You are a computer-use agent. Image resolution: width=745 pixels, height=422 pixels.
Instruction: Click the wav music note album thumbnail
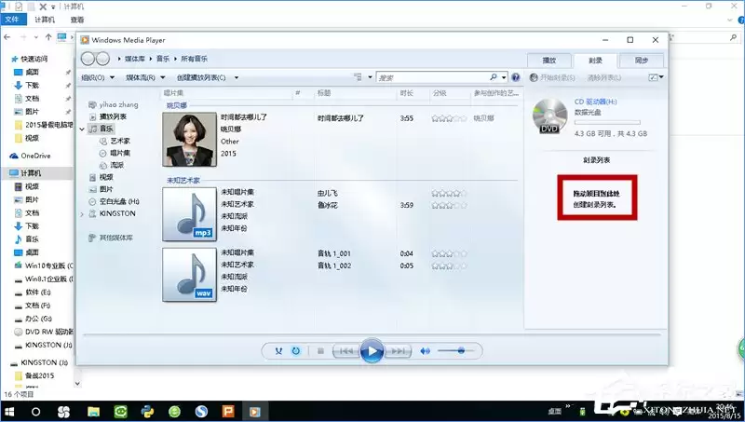point(190,274)
